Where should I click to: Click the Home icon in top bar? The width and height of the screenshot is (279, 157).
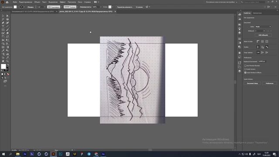[7, 2]
